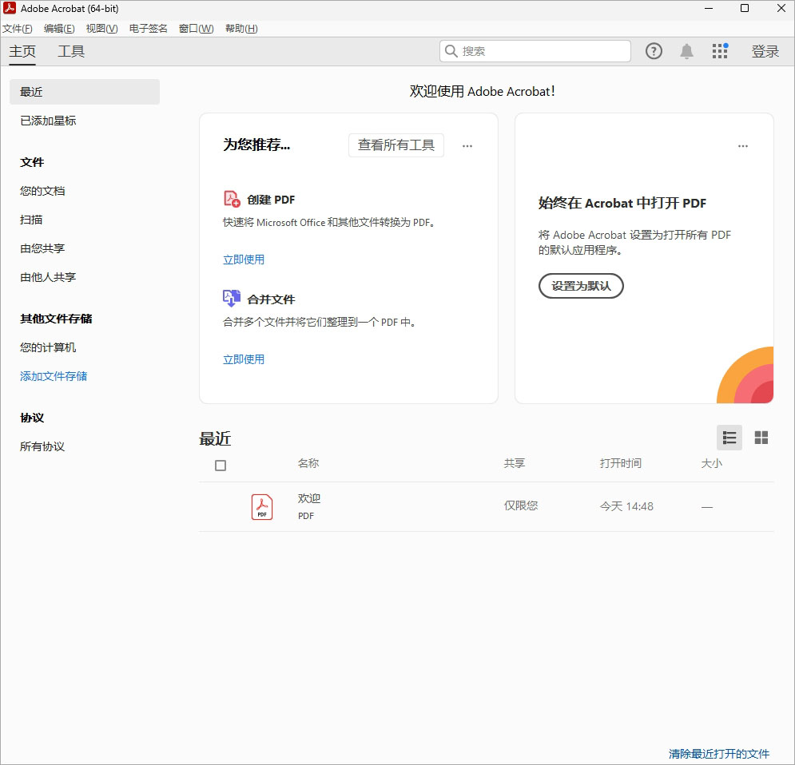Click the 设置为默认 button
The height and width of the screenshot is (765, 795).
coord(581,286)
